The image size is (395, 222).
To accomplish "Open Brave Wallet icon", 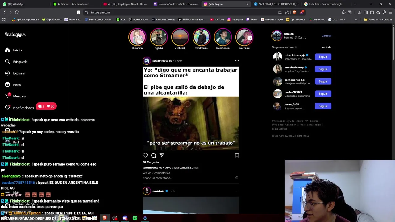I will click(372, 12).
